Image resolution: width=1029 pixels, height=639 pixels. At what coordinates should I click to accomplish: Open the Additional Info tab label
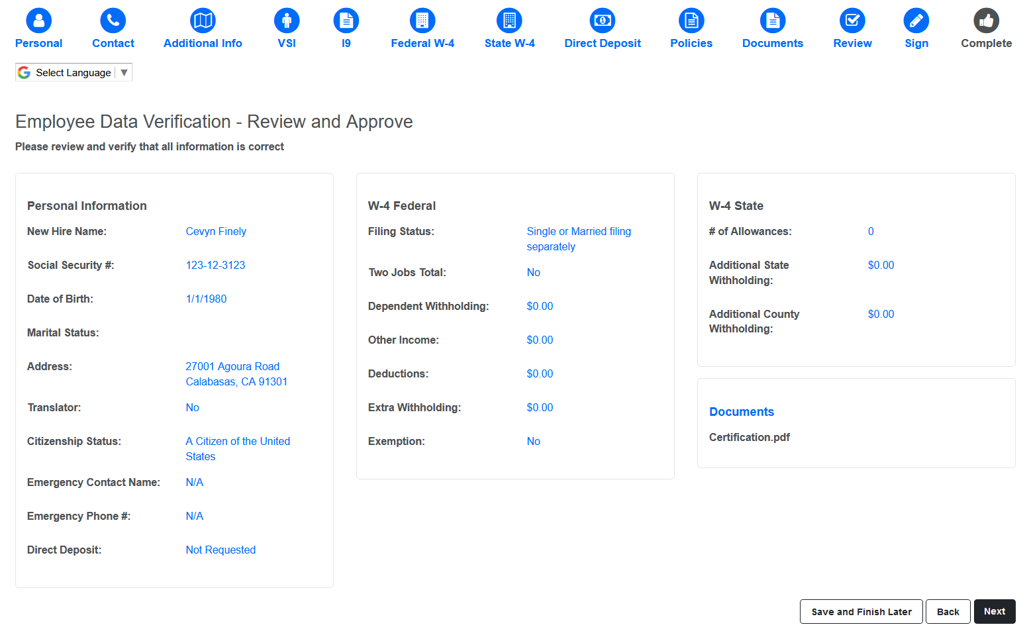[203, 43]
